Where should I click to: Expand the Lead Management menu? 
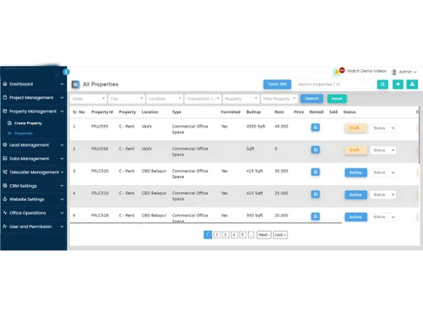[62, 145]
